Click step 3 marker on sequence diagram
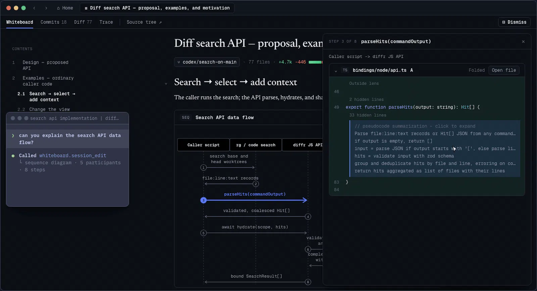537x291 pixels. click(203, 200)
